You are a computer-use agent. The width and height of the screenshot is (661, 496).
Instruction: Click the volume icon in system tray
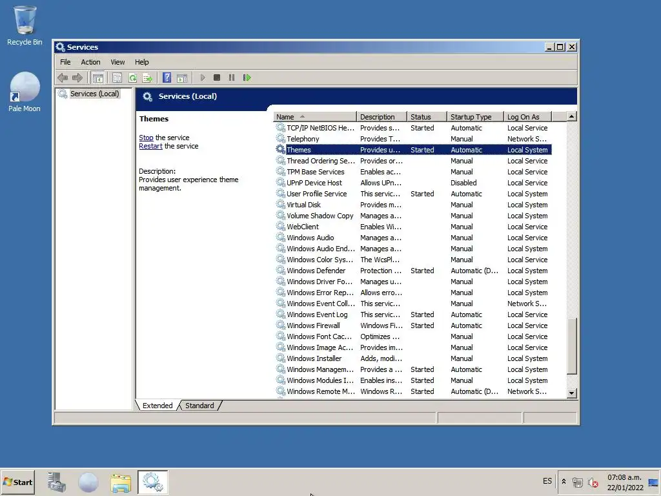click(593, 482)
